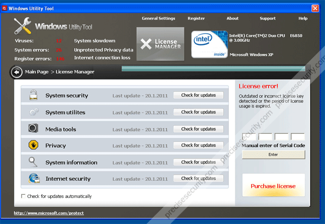Click Internet connection loss text
The width and height of the screenshot is (325, 224).
click(x=102, y=58)
